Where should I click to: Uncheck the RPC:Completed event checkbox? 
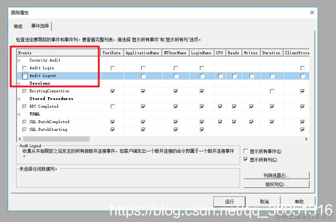25,107
